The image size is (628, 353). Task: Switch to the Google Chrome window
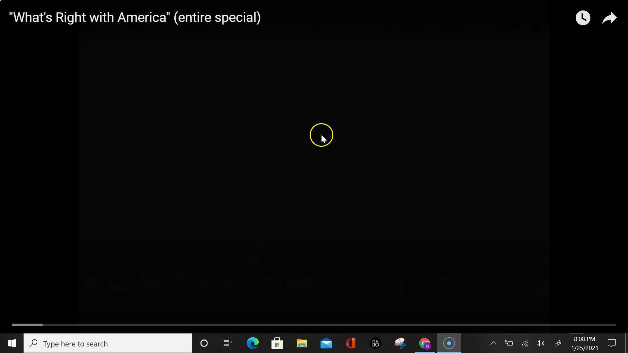425,344
